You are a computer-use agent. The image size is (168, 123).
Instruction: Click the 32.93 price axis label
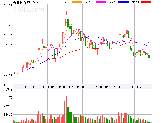point(8,25)
